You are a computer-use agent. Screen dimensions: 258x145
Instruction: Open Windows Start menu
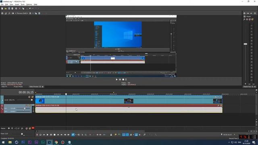[x=3, y=142]
